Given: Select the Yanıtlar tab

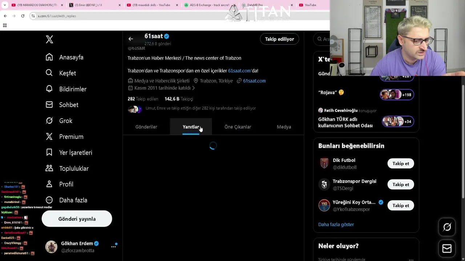Looking at the screenshot, I should point(191,127).
